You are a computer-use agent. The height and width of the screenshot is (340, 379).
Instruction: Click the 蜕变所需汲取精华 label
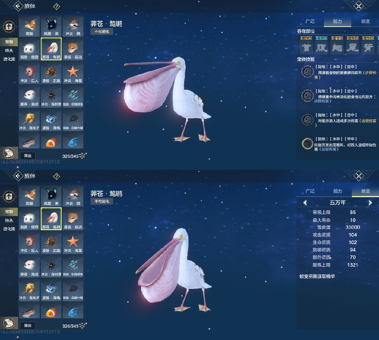(x=317, y=276)
